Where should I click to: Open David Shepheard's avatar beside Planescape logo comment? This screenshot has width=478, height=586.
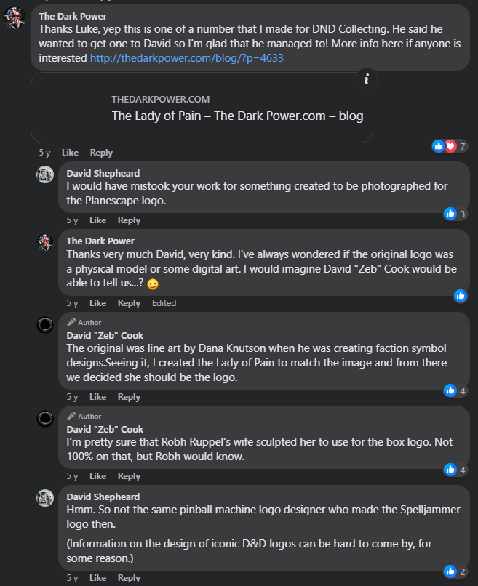coord(45,174)
